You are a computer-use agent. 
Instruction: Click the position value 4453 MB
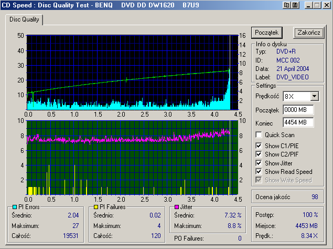(x=306, y=225)
